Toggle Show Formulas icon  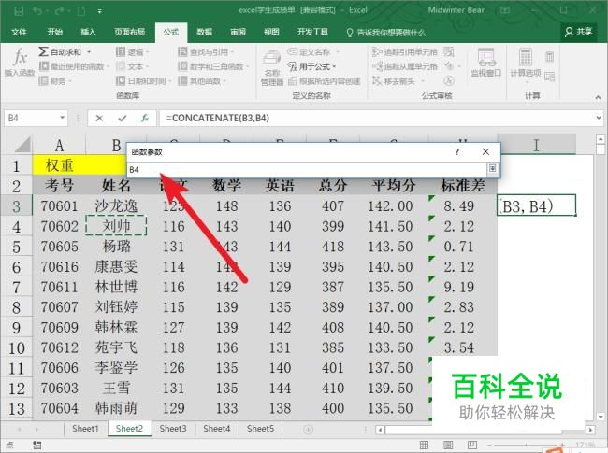(449, 51)
